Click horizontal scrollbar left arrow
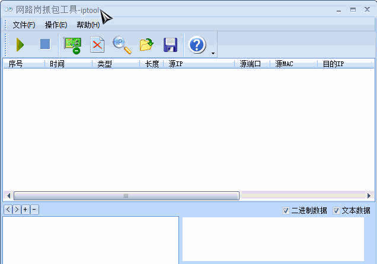The height and width of the screenshot is (264, 377). pyautogui.click(x=8, y=195)
